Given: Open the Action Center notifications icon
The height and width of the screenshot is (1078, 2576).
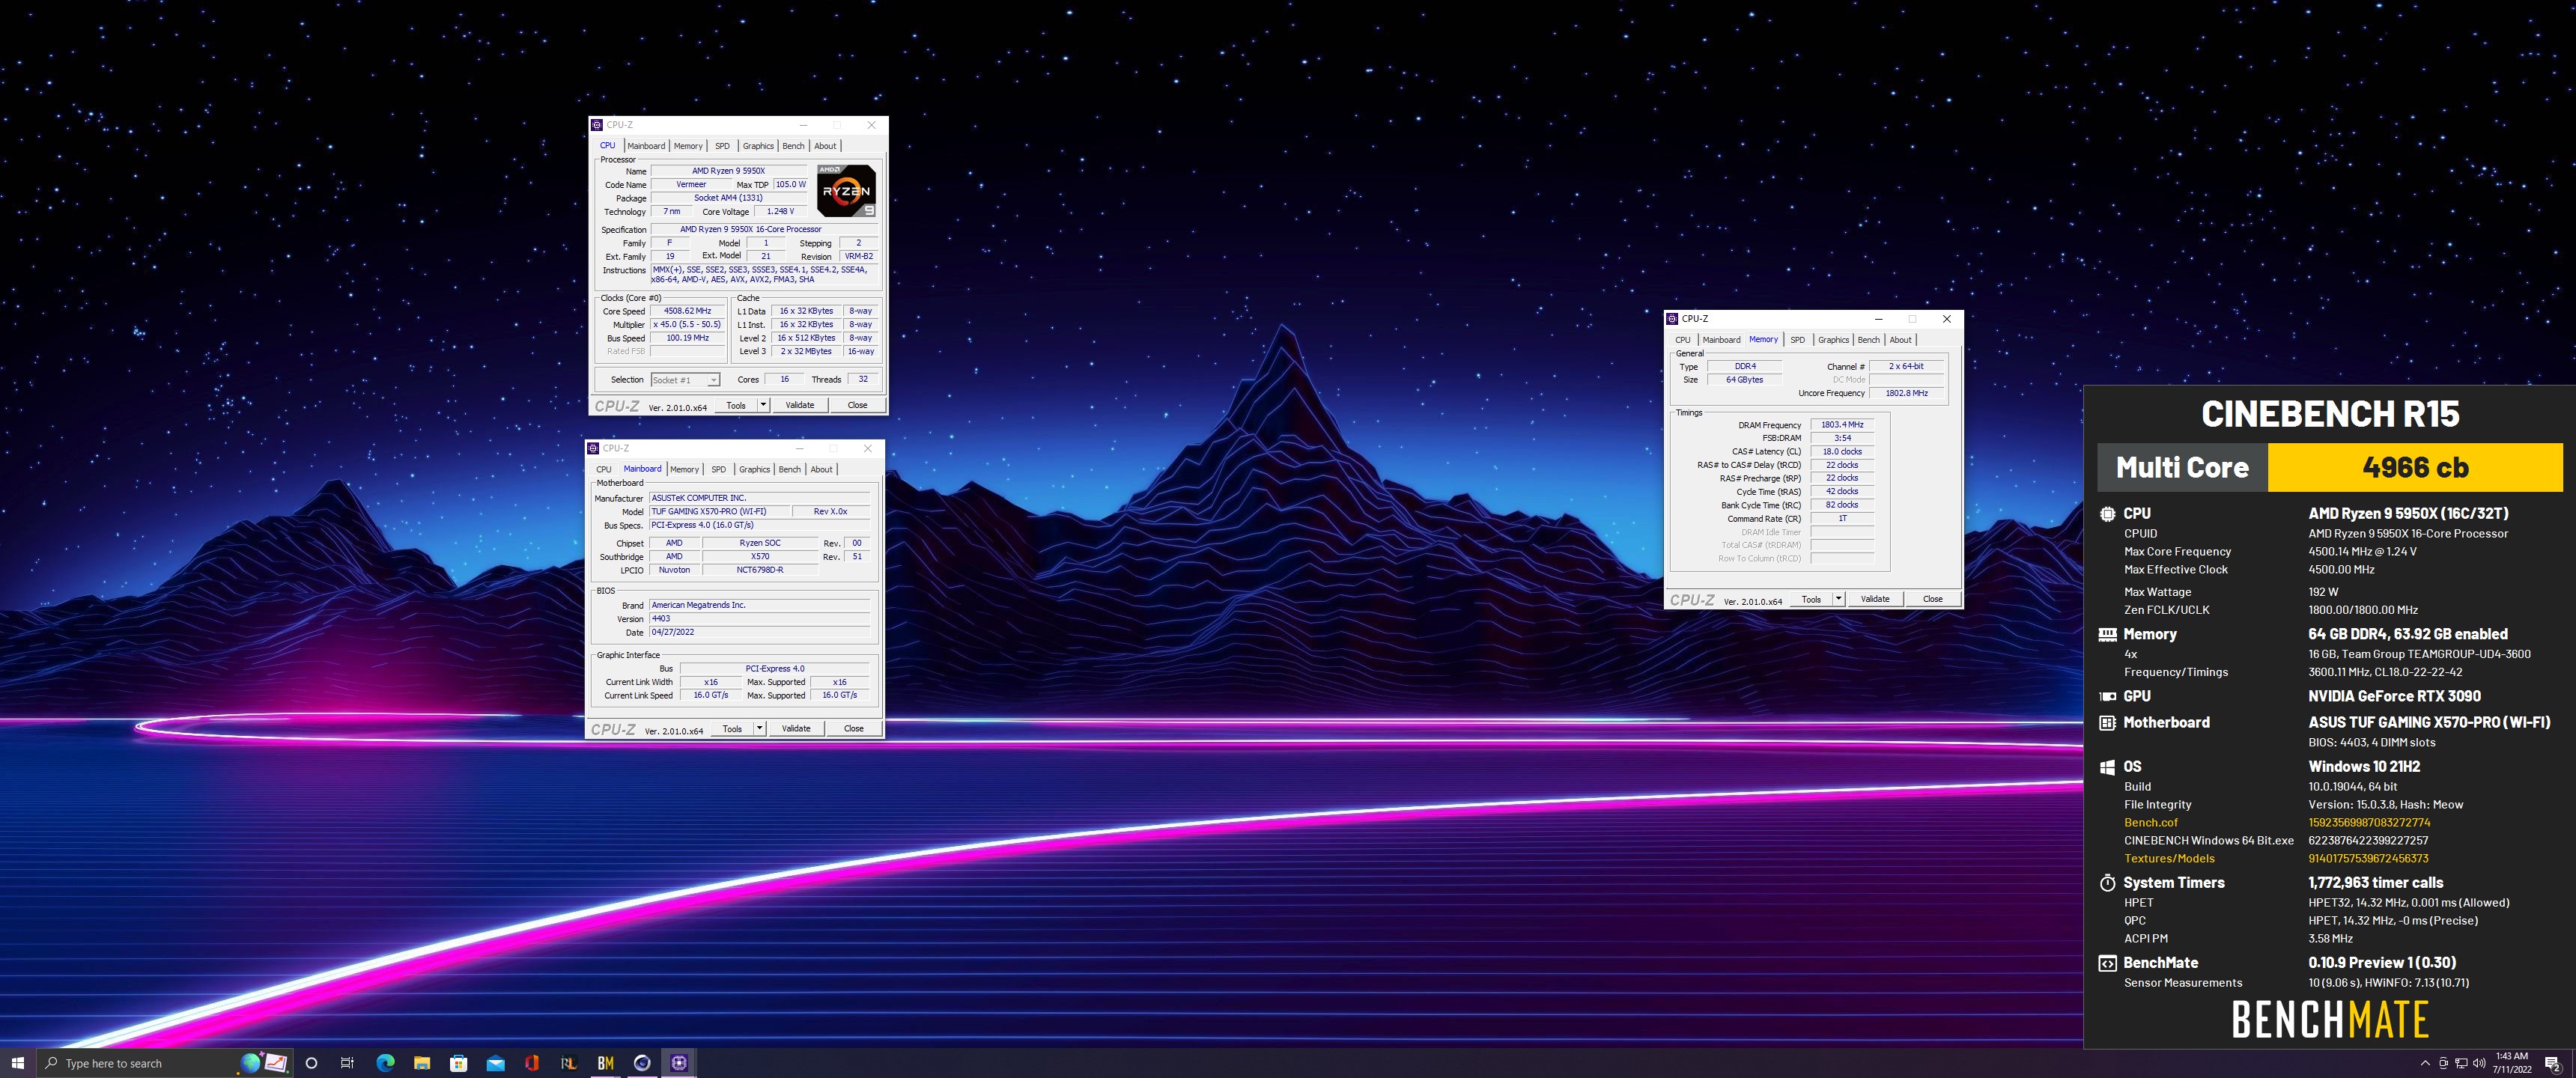Looking at the screenshot, I should (2552, 1063).
